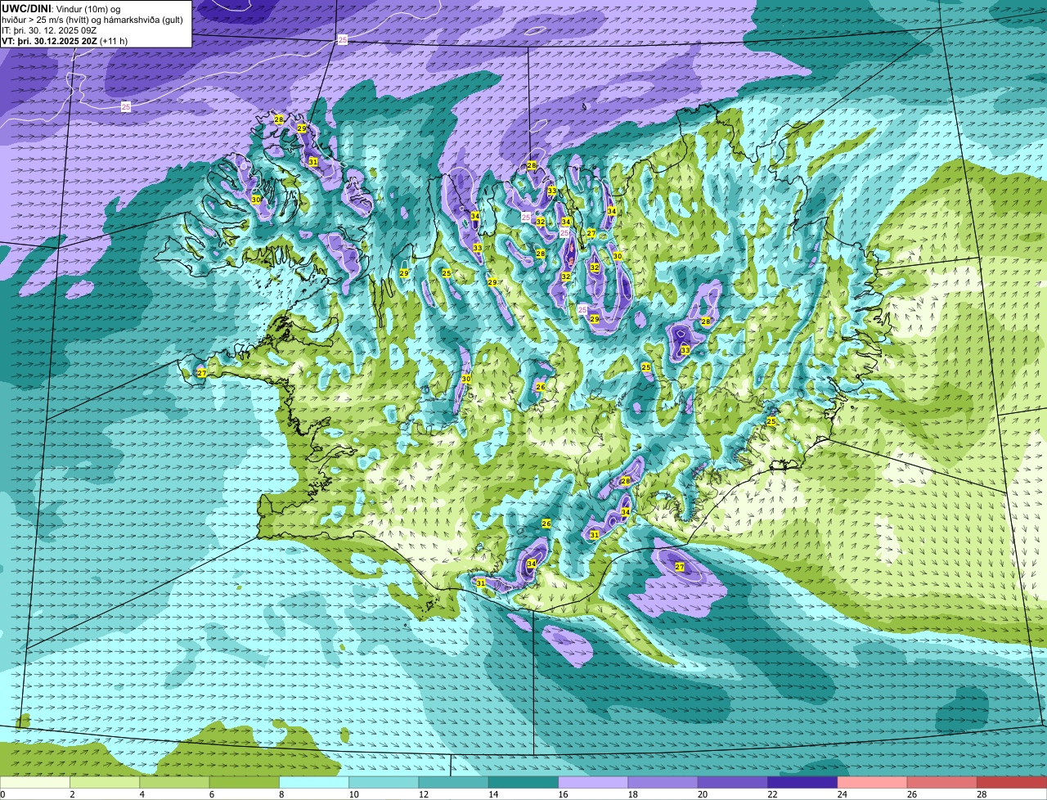Click the "8" value on the legend scale
The height and width of the screenshot is (800, 1047).
point(281,794)
